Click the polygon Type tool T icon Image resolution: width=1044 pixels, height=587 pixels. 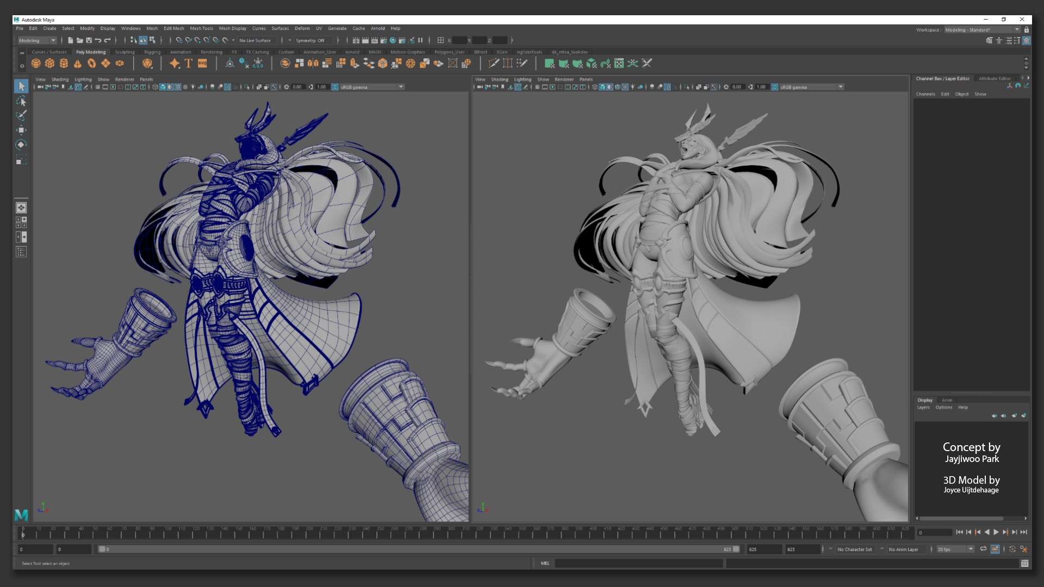(x=189, y=64)
